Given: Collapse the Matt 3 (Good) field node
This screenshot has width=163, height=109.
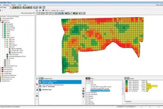Looking at the screenshot, I should [x=3, y=37].
